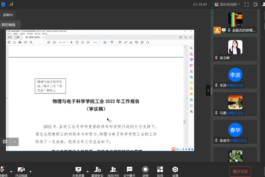Collapse the participant video sidebar
265x177 pixels.
[208, 90]
